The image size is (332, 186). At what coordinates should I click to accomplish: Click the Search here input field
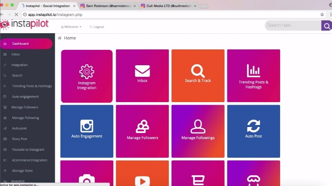(x=293, y=25)
